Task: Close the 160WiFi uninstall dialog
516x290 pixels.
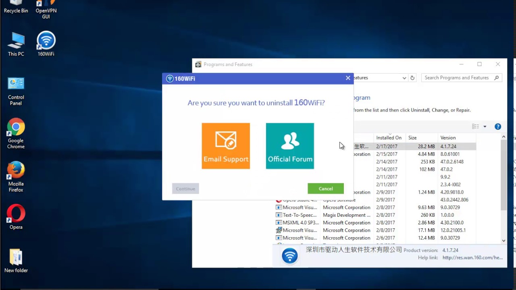Action: pyautogui.click(x=348, y=78)
